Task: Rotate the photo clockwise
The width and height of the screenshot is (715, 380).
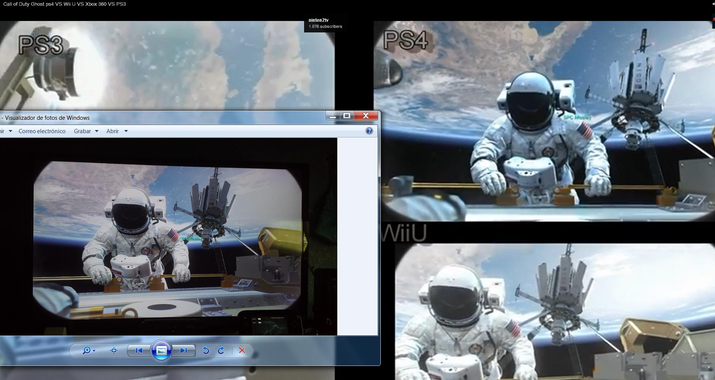Action: [x=221, y=351]
